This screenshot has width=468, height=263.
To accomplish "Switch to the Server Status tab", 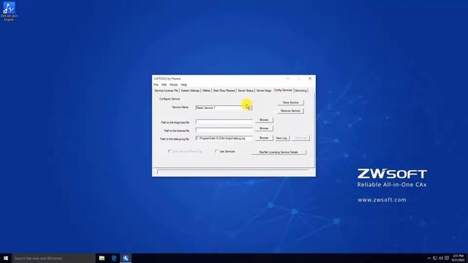I will click(x=246, y=91).
